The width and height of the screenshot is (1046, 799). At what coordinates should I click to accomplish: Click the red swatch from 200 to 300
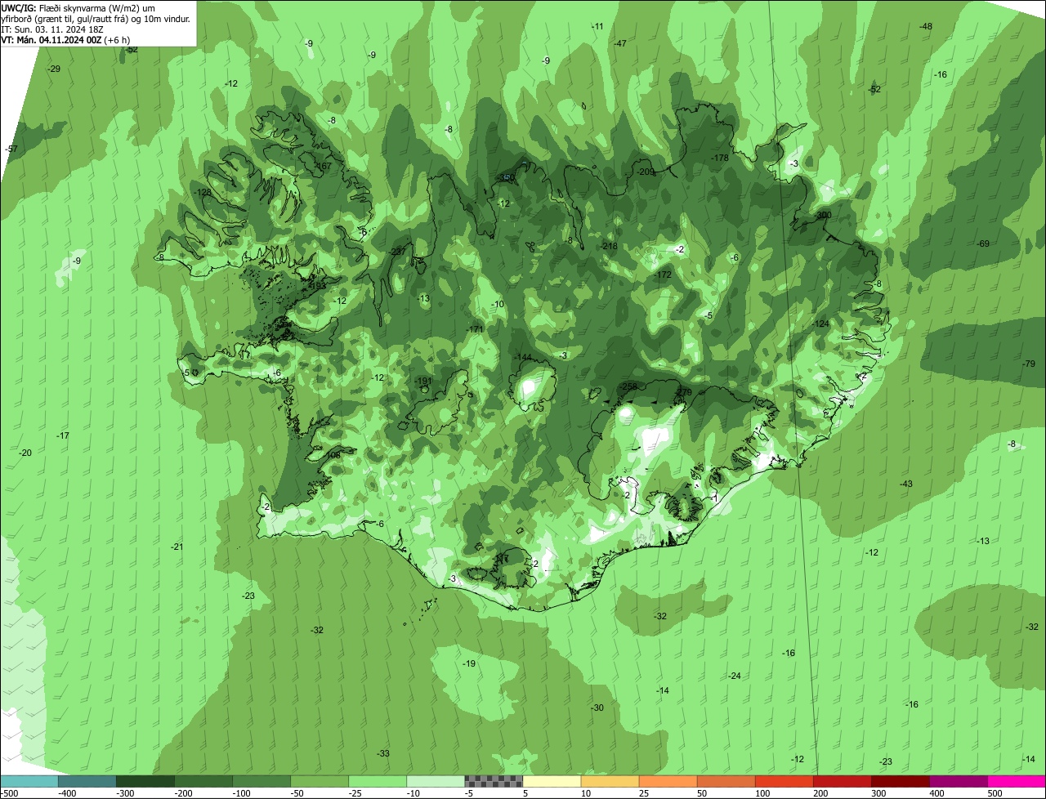coord(842,781)
